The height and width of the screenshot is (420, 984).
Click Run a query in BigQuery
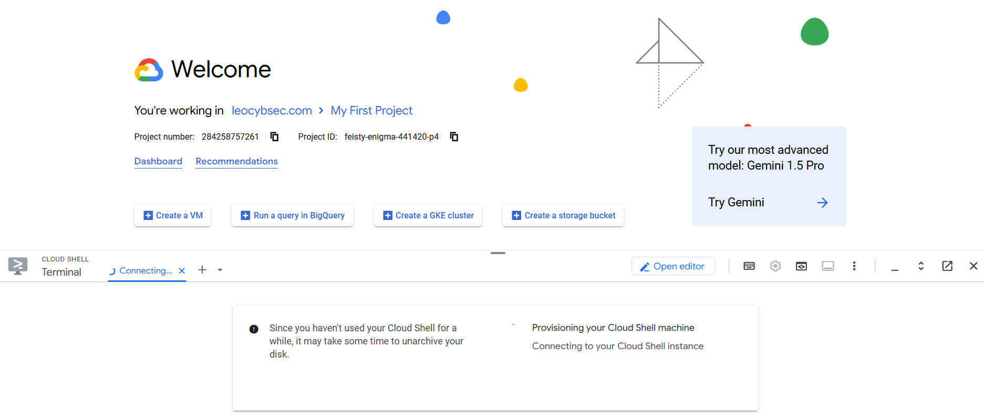pos(292,216)
